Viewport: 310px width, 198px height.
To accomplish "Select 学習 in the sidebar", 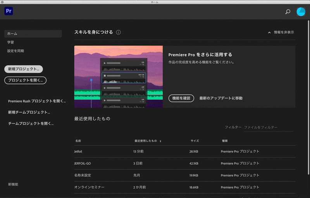I will 10,42.
